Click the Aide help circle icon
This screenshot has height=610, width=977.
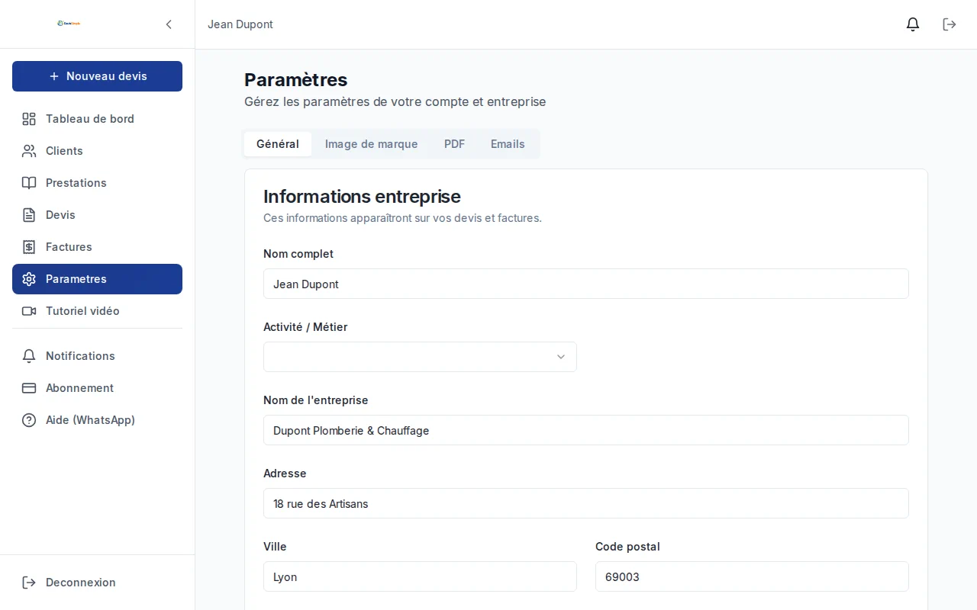tap(29, 420)
